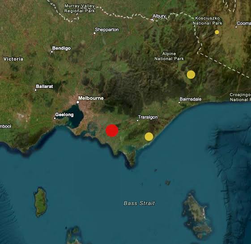The image size is (251, 244).
Task: Click the Albury city dot marker
Action: pyautogui.click(x=152, y=20)
